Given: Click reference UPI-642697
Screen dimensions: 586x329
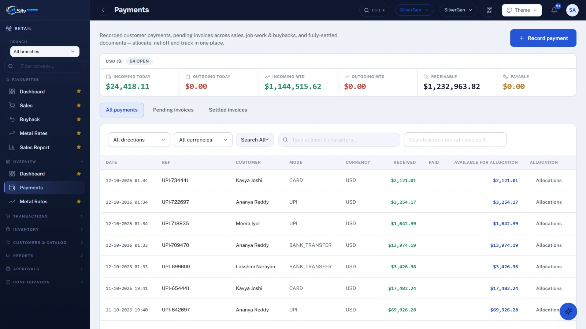Looking at the screenshot, I should [x=176, y=310].
